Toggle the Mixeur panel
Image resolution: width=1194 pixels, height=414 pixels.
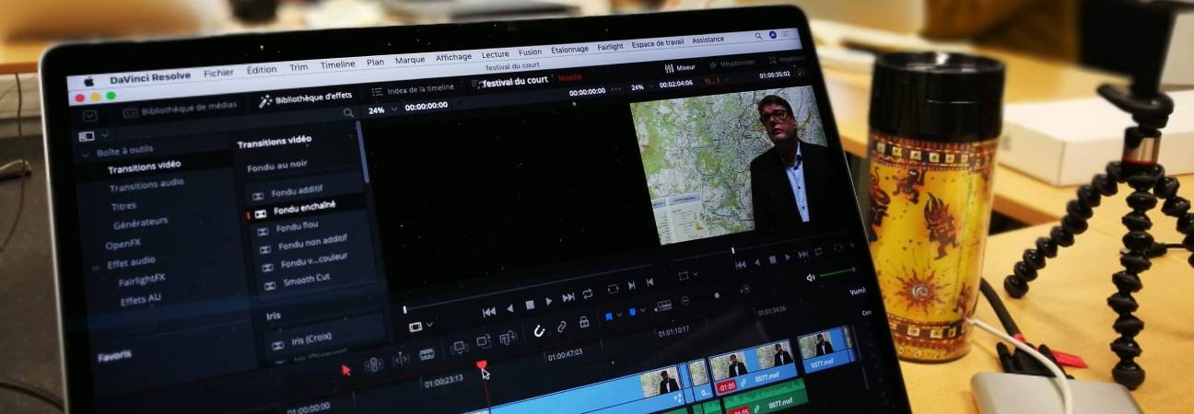tap(679, 68)
